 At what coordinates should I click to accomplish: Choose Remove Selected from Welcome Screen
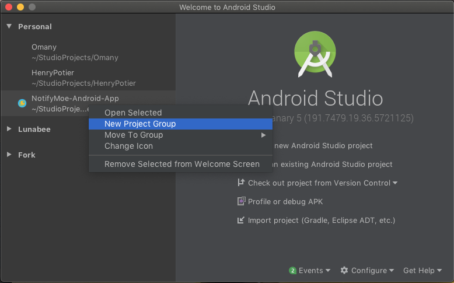point(180,164)
